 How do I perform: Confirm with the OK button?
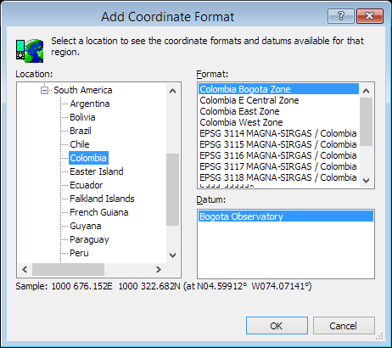(277, 326)
